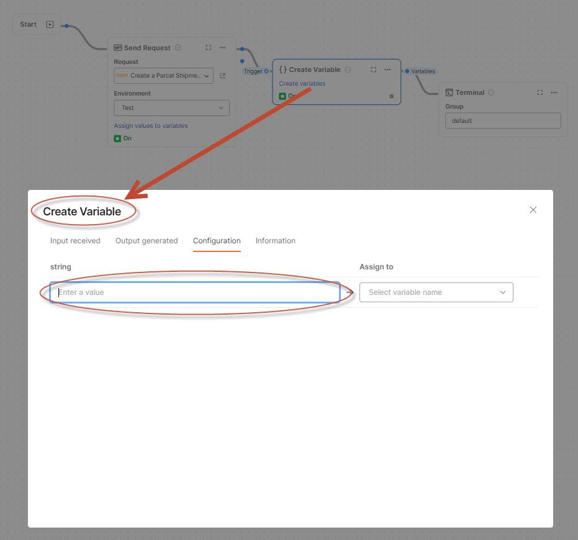Open the Environment dropdown showing Test
The image size is (578, 540).
pos(171,107)
